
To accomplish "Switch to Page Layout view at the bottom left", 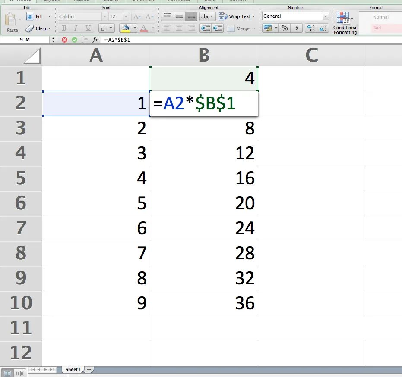I will (x=20, y=373).
